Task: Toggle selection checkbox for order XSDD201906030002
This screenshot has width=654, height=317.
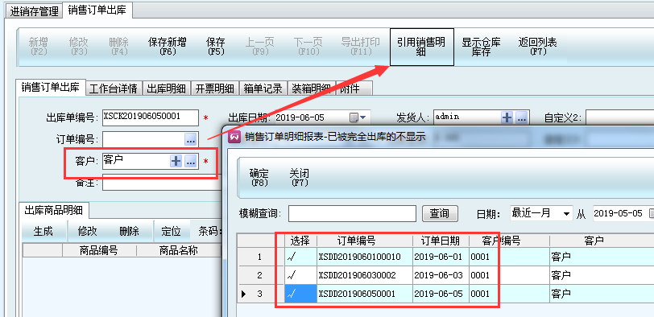Action: [300, 275]
